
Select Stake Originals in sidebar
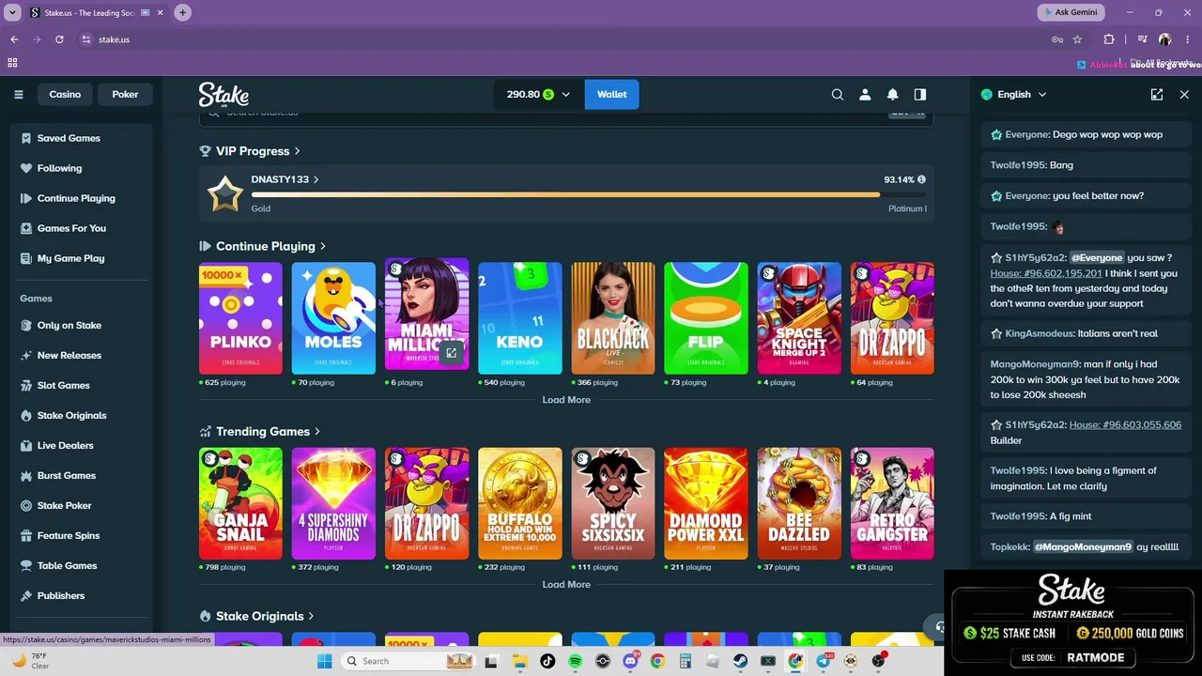(71, 415)
